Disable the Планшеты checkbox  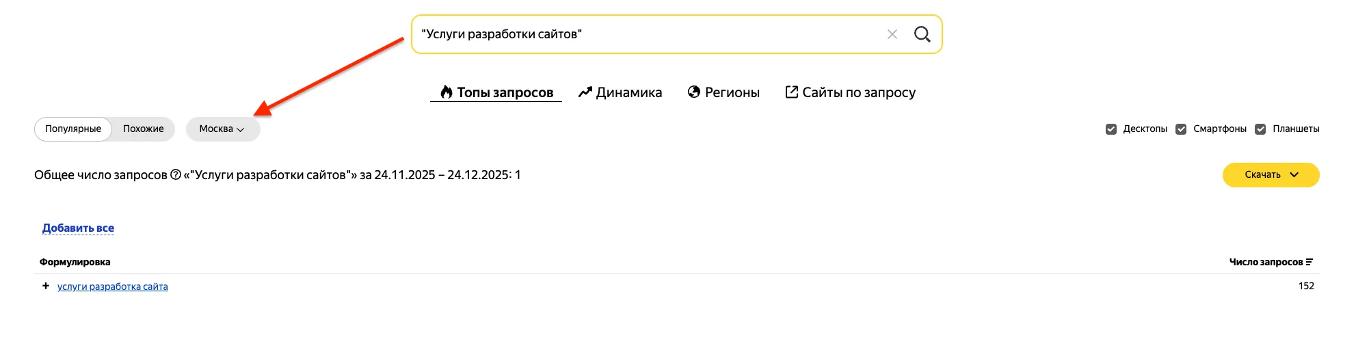tap(1260, 129)
